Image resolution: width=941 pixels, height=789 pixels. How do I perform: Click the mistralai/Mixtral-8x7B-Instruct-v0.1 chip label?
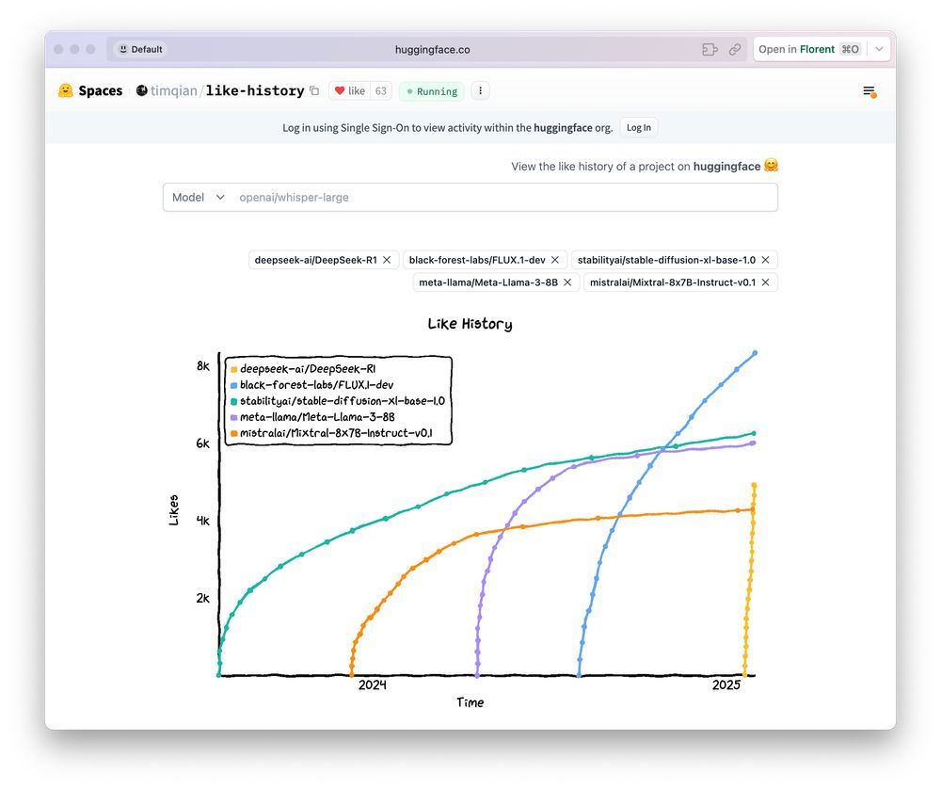[x=673, y=282]
